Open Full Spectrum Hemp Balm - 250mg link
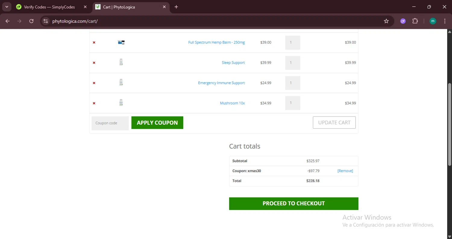Image resolution: width=452 pixels, height=239 pixels. (216, 42)
